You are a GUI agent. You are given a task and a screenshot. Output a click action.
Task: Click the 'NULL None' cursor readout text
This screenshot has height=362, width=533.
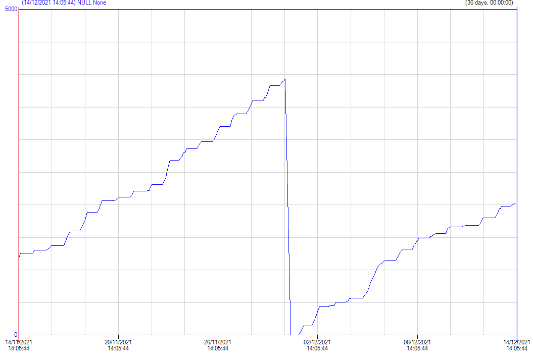click(92, 3)
